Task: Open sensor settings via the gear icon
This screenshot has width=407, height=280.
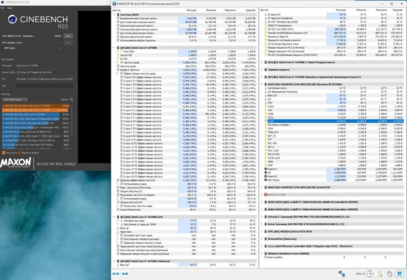Action: point(389,273)
